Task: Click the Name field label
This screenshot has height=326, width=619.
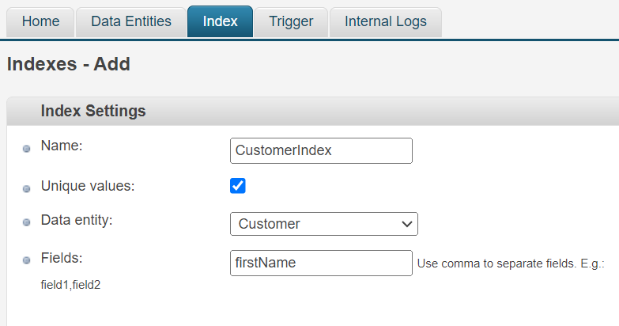Action: 62,146
